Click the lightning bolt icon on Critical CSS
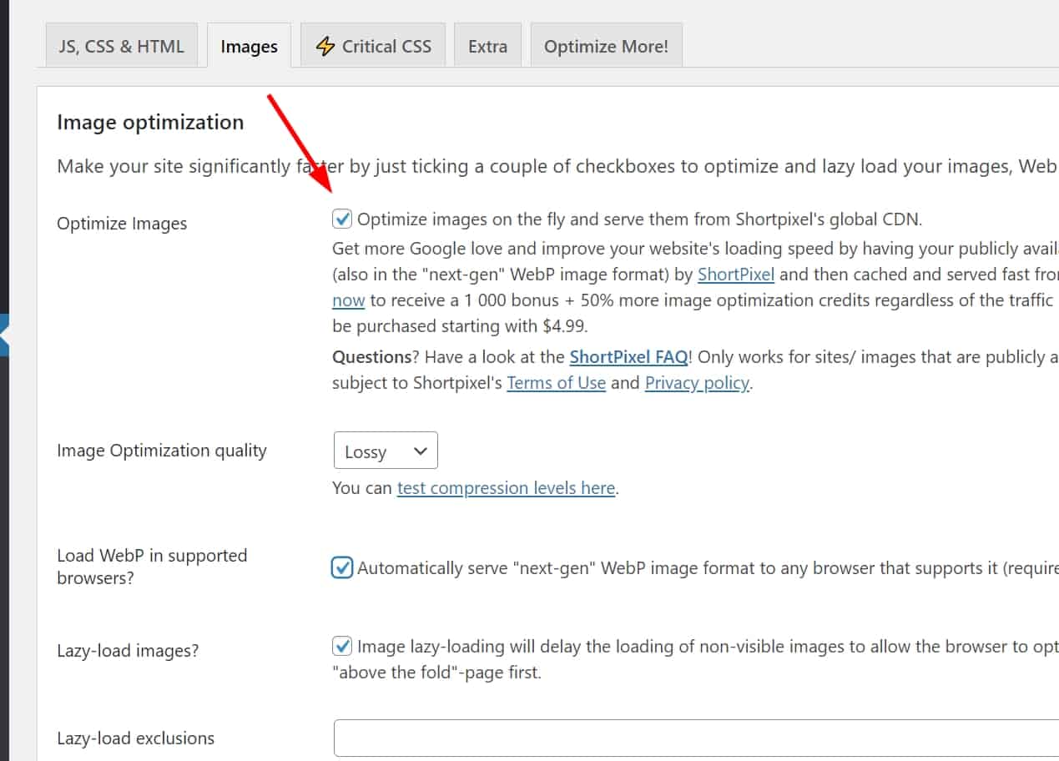Viewport: 1059px width, 761px height. click(x=325, y=46)
